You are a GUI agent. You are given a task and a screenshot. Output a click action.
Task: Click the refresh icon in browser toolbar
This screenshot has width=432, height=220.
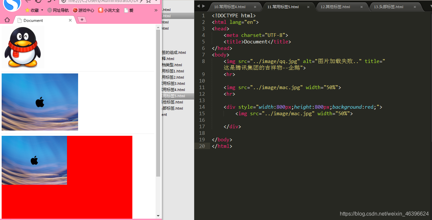tap(38, 1)
